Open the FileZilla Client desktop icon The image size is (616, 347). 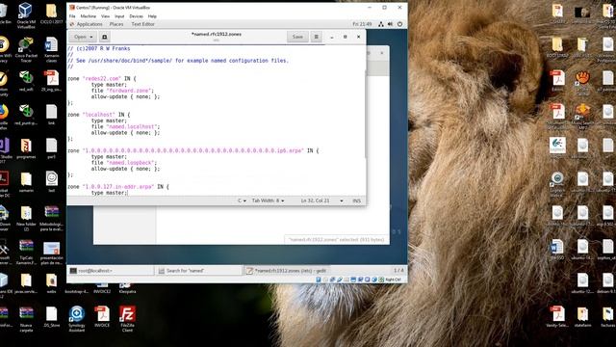click(x=127, y=318)
